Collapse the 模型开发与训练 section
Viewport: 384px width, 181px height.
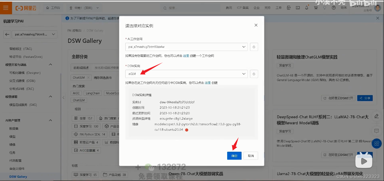click(50, 65)
